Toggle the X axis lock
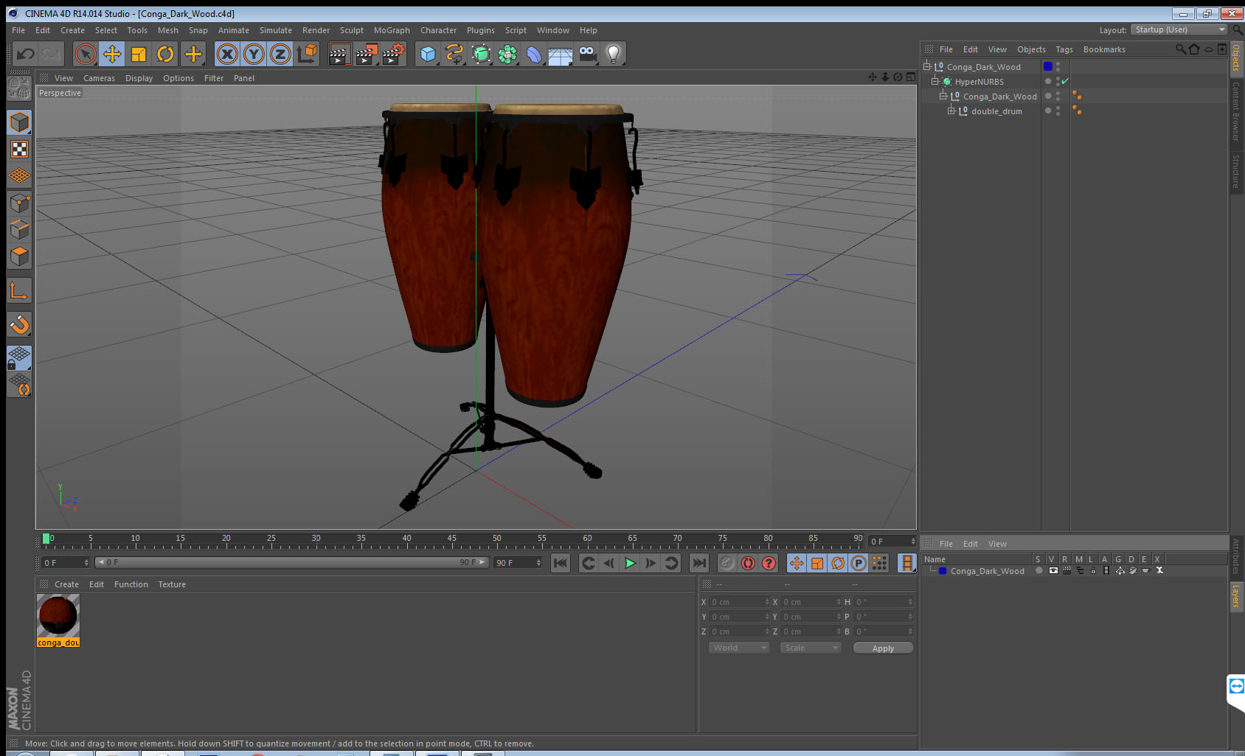This screenshot has height=756, width=1245. click(x=227, y=54)
